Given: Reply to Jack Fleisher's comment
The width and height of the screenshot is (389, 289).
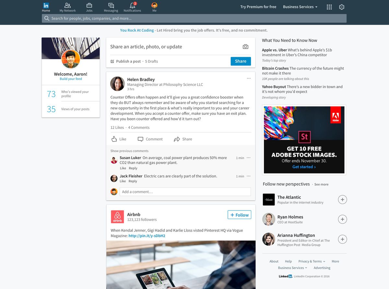Looking at the screenshot, I should pos(133,181).
